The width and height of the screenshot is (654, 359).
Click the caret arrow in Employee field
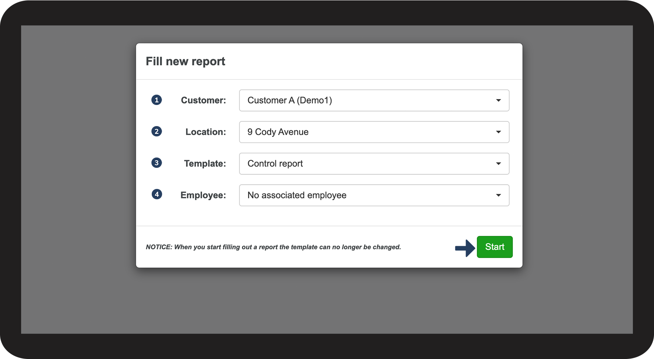click(498, 195)
